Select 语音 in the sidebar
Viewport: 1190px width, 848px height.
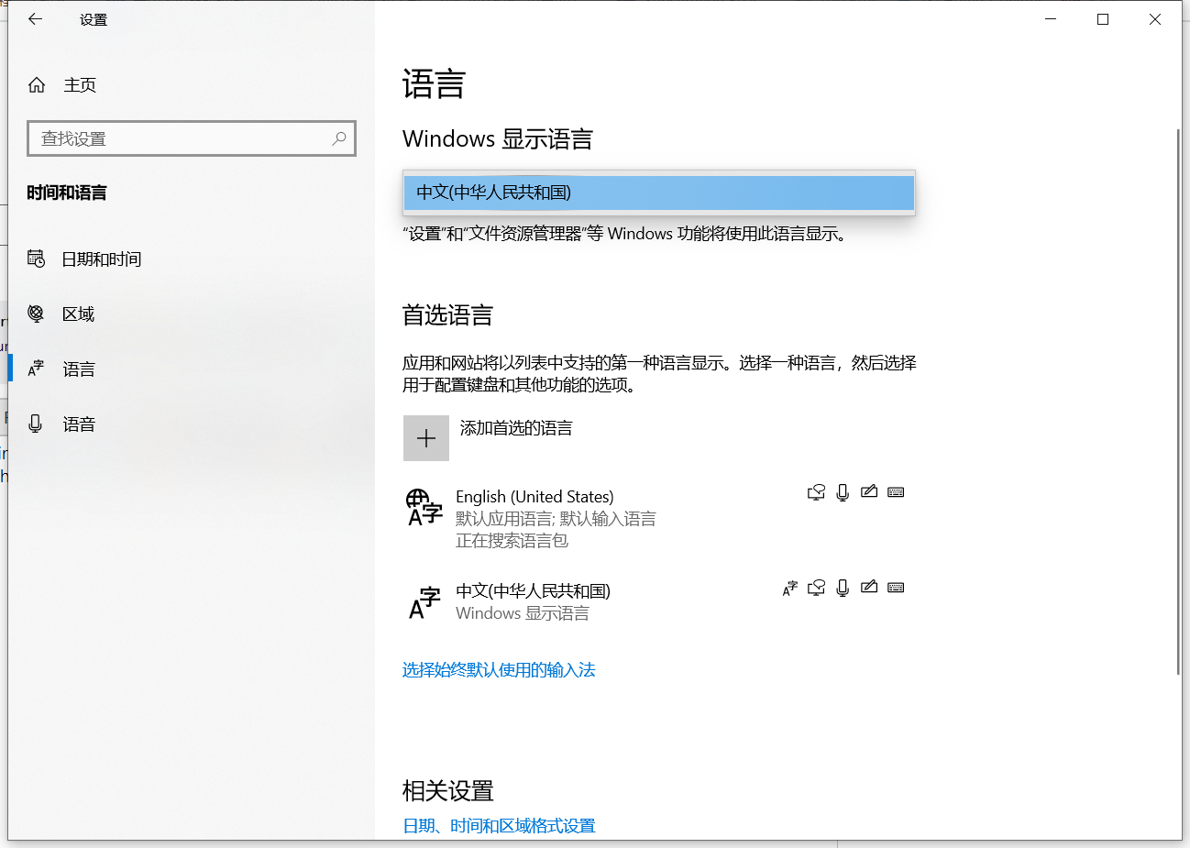click(79, 424)
